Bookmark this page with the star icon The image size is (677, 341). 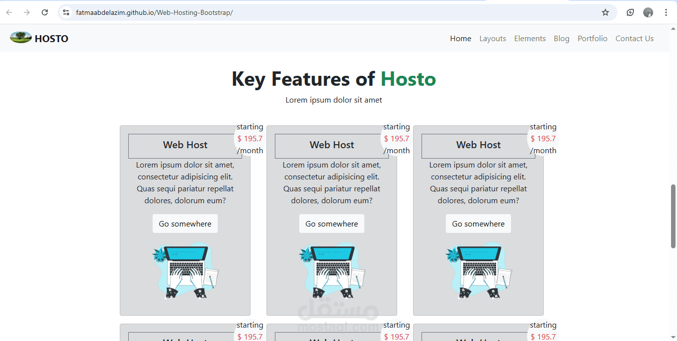[x=605, y=12]
